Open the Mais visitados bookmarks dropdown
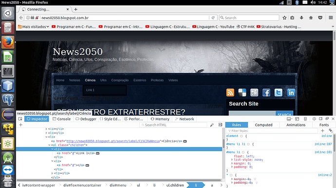Image resolution: width=336 pixels, height=188 pixels. (34, 27)
